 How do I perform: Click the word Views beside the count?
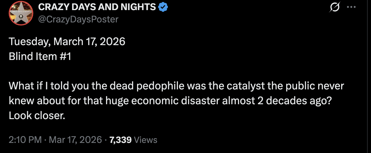pyautogui.click(x=145, y=140)
